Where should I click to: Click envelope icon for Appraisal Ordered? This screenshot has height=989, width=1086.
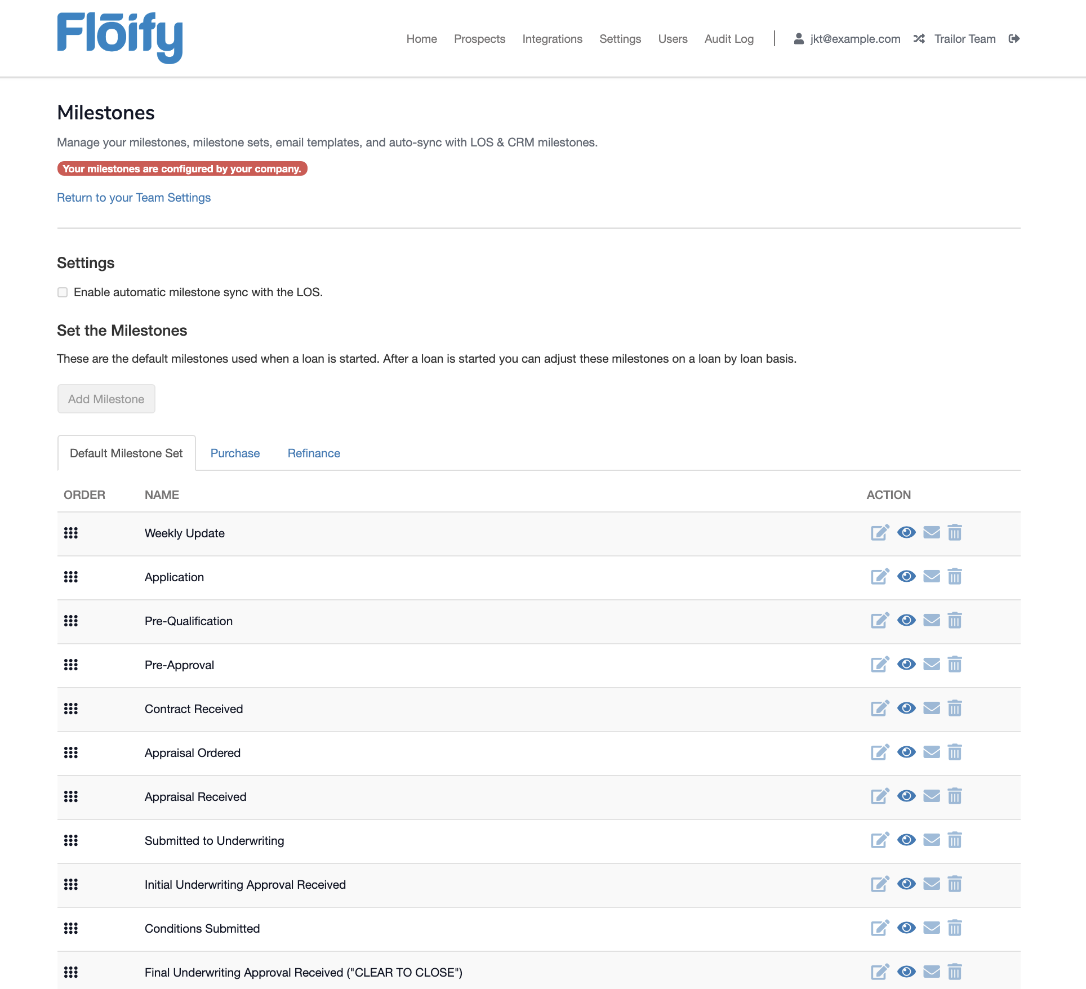pyautogui.click(x=932, y=752)
